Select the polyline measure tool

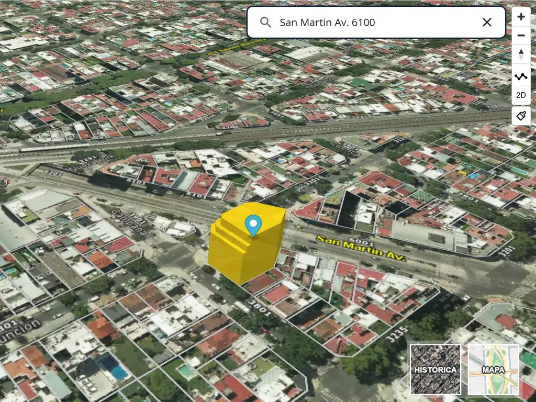point(521,77)
